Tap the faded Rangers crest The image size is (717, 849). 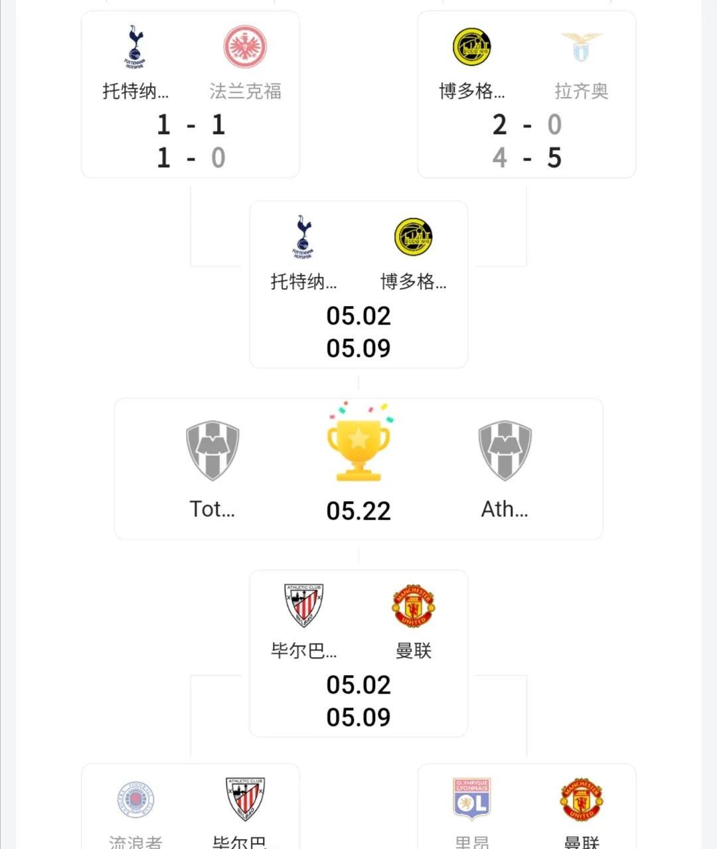[x=135, y=800]
